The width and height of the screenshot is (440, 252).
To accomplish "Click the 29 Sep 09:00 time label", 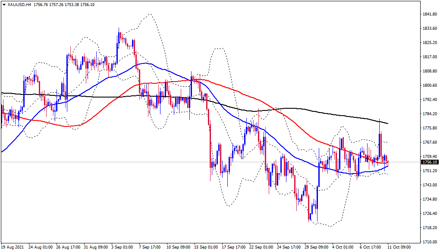I will point(317,247).
